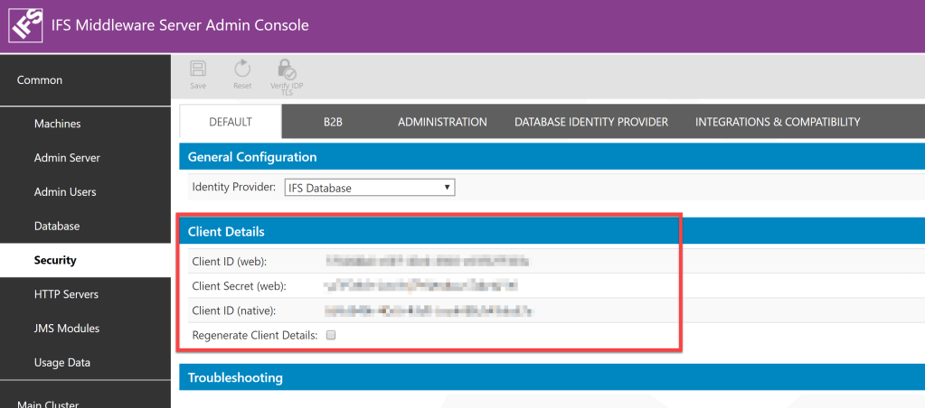Go to Admin Server page
The height and width of the screenshot is (408, 925).
tap(67, 158)
